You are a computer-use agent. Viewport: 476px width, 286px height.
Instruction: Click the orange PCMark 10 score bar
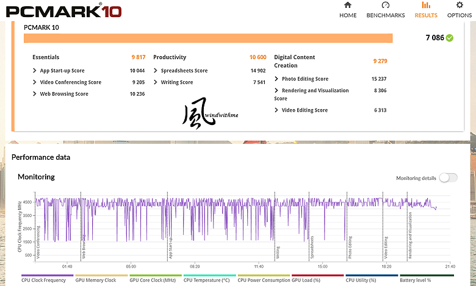pos(208,38)
